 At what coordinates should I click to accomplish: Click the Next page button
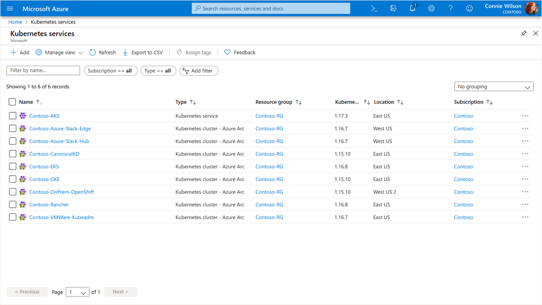pyautogui.click(x=121, y=292)
